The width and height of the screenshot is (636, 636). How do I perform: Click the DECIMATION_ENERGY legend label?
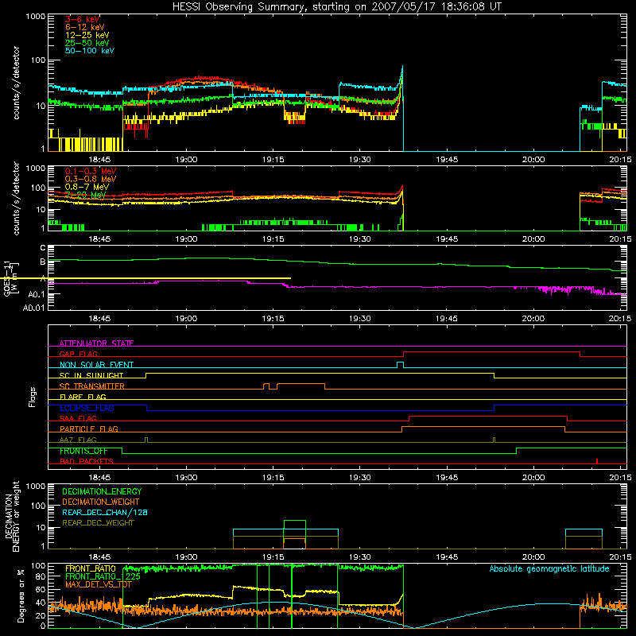pos(102,491)
